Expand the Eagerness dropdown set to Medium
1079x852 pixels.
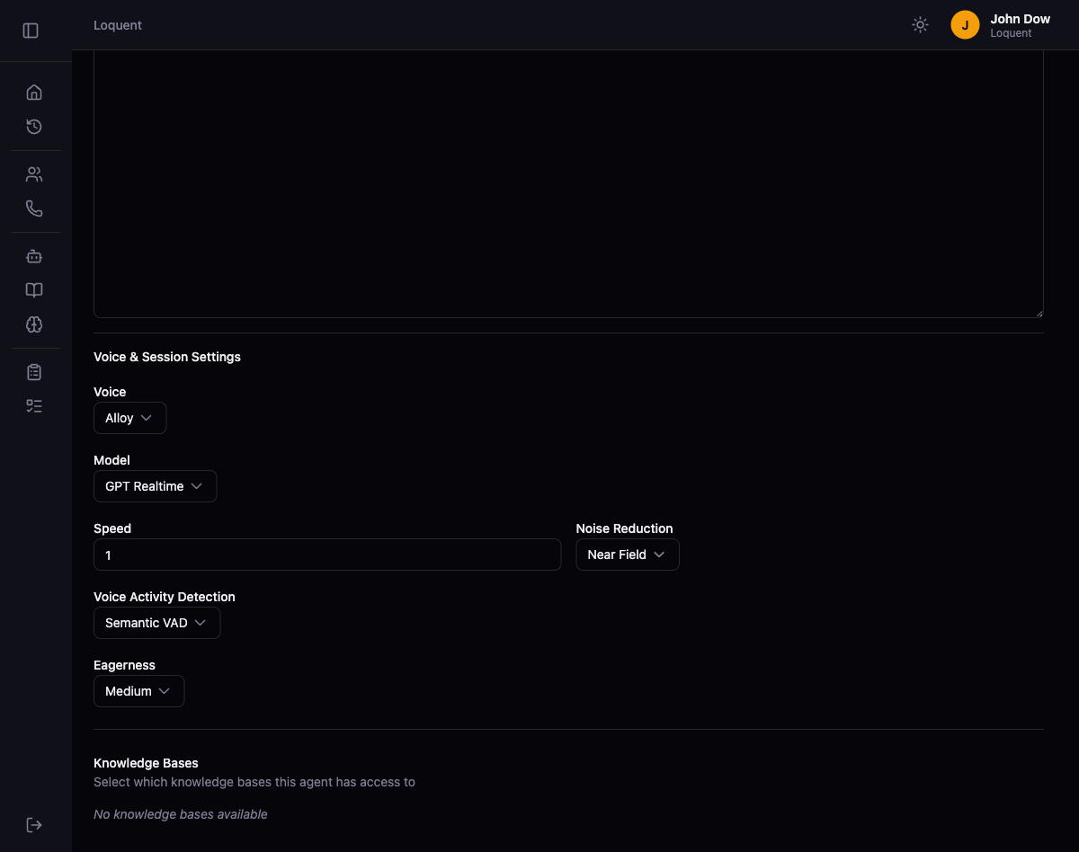pos(138,690)
